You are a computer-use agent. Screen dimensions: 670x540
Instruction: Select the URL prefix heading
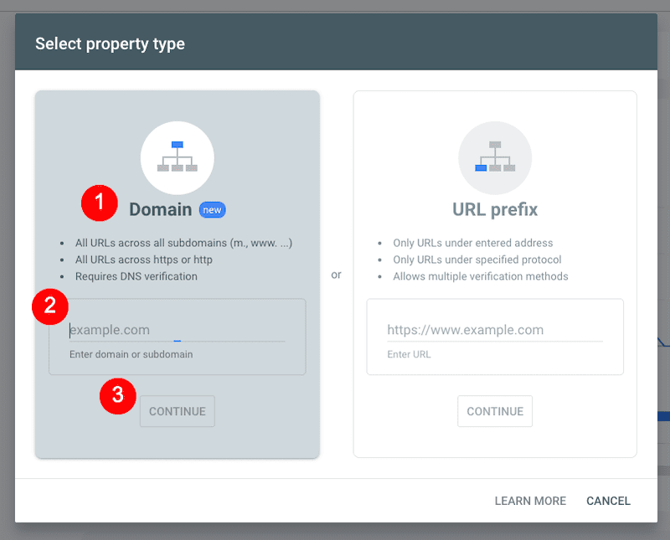[x=495, y=210]
